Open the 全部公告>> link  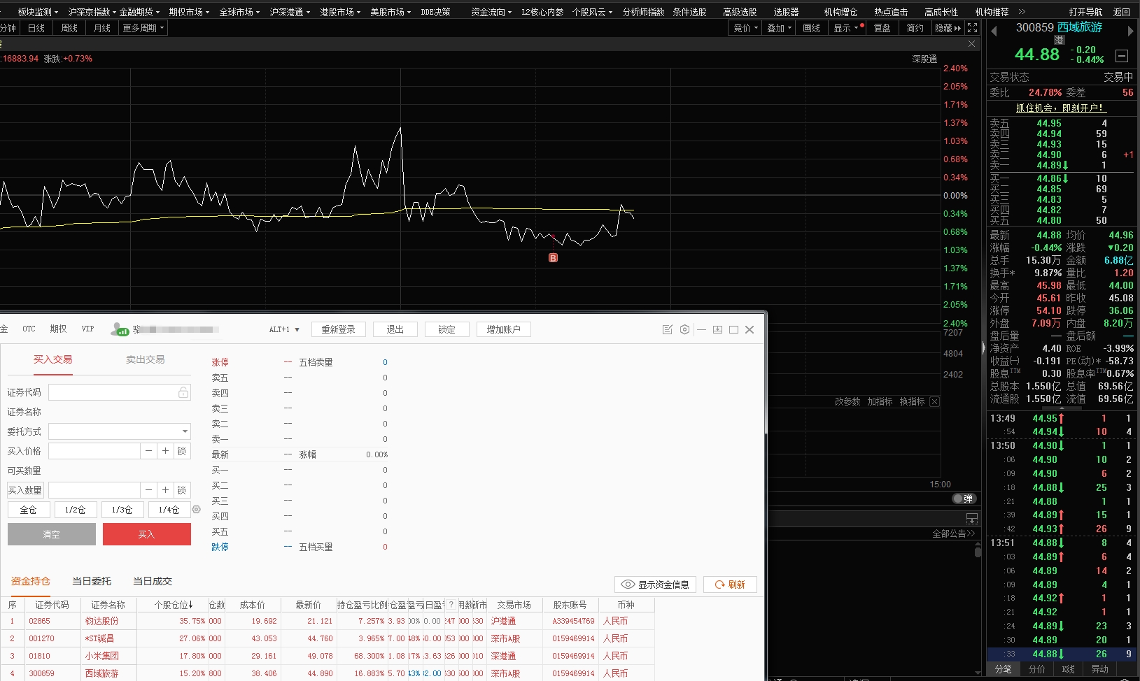click(x=953, y=533)
